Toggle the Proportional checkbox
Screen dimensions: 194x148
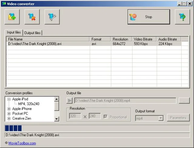click(106, 117)
